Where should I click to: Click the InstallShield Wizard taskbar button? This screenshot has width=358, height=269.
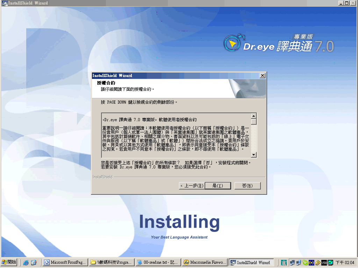tap(251, 262)
